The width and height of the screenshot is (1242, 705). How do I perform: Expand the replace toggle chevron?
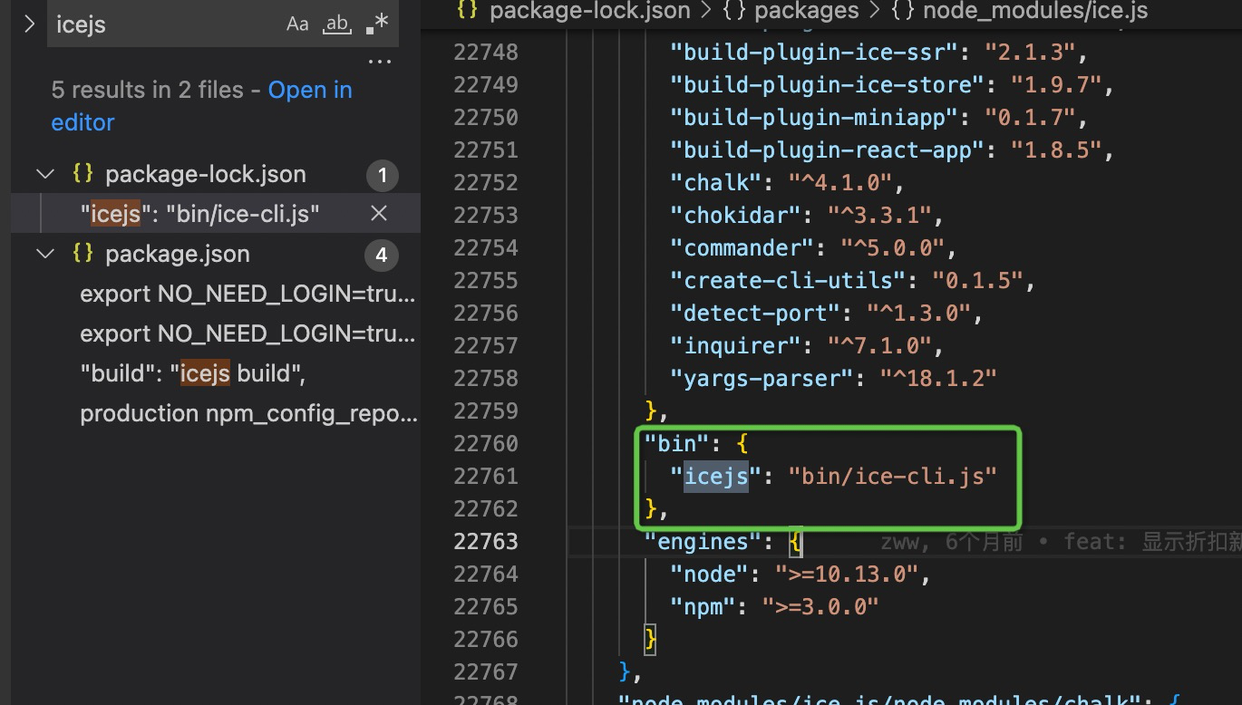(29, 24)
